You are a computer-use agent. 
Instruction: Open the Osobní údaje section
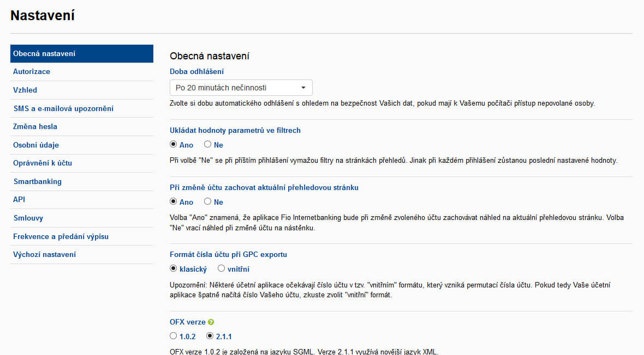click(x=36, y=145)
